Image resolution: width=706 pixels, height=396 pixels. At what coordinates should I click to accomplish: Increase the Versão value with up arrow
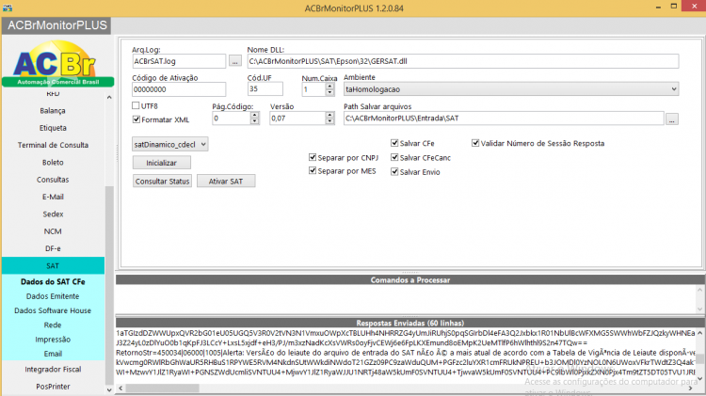point(330,115)
